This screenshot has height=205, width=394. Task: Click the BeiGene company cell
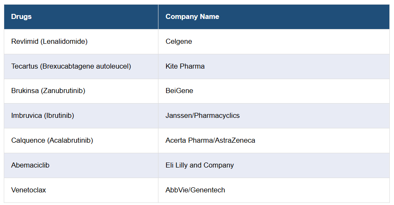pos(179,91)
